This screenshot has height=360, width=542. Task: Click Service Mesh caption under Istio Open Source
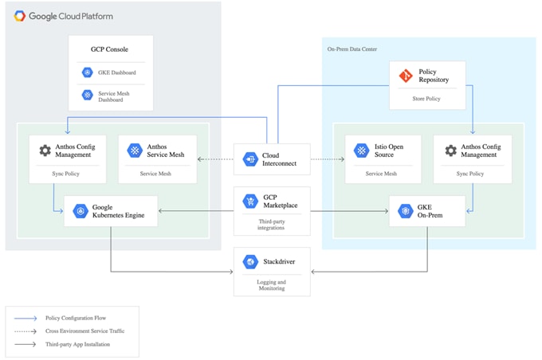pyautogui.click(x=381, y=174)
